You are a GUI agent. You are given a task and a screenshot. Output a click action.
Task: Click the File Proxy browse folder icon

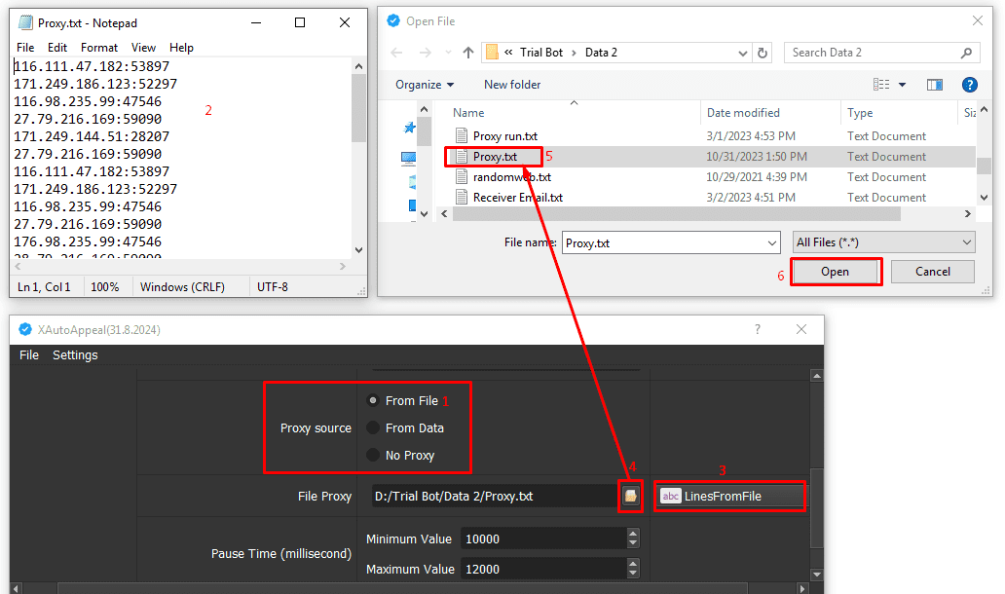coord(631,496)
